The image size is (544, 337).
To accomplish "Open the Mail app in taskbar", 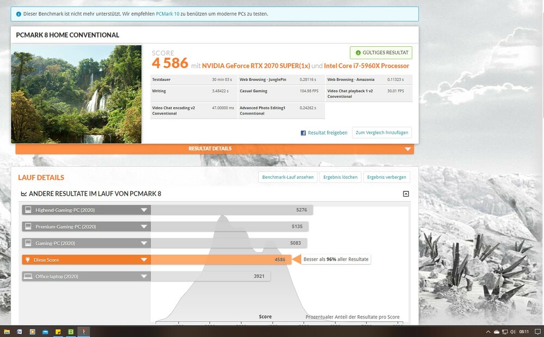I will click(x=45, y=332).
